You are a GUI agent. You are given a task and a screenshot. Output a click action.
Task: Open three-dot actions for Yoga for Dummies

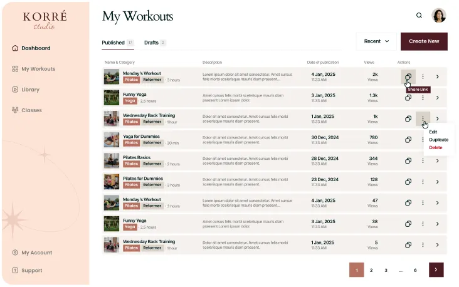[x=423, y=140]
